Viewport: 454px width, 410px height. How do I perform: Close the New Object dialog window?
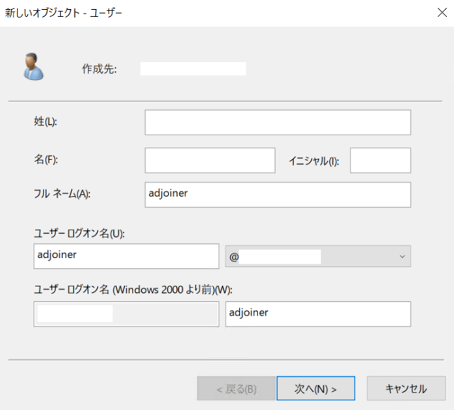click(441, 12)
